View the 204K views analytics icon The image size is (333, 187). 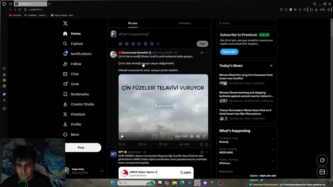(184, 144)
